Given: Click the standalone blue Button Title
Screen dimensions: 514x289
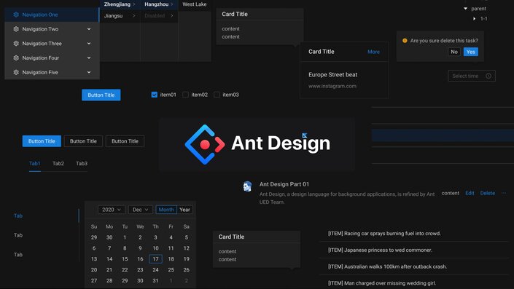Looking at the screenshot, I should 101,95.
